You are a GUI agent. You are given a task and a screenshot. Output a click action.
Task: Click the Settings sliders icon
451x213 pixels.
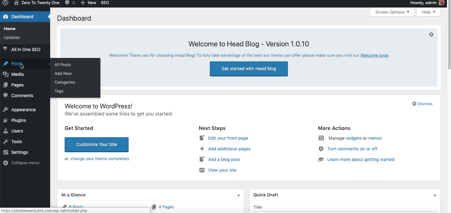pyautogui.click(x=6, y=152)
